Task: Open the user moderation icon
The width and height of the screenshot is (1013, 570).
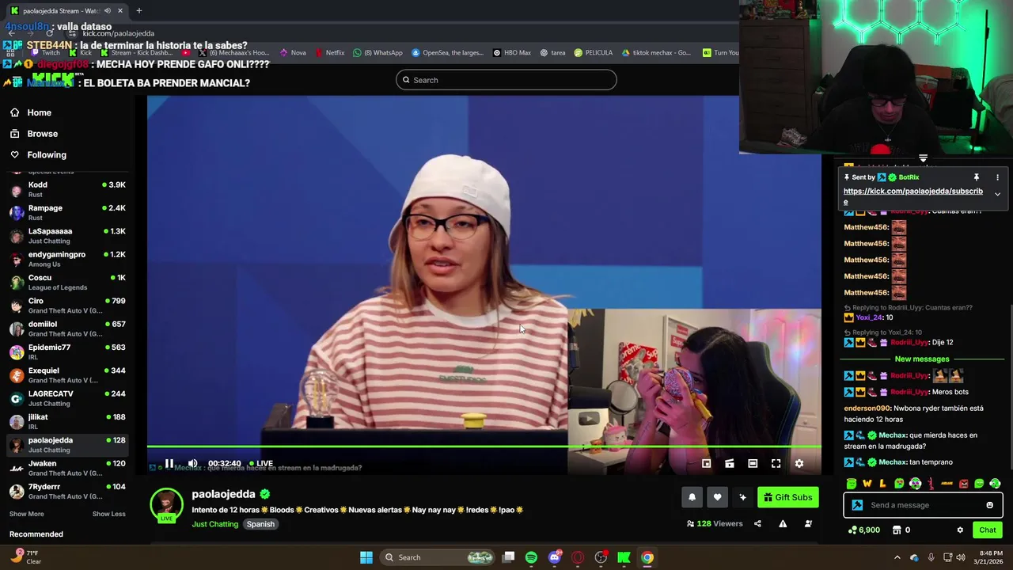Action: (808, 524)
